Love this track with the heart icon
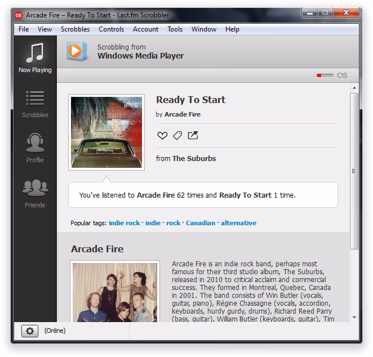Screen dimensions: 373x357 tap(162, 136)
